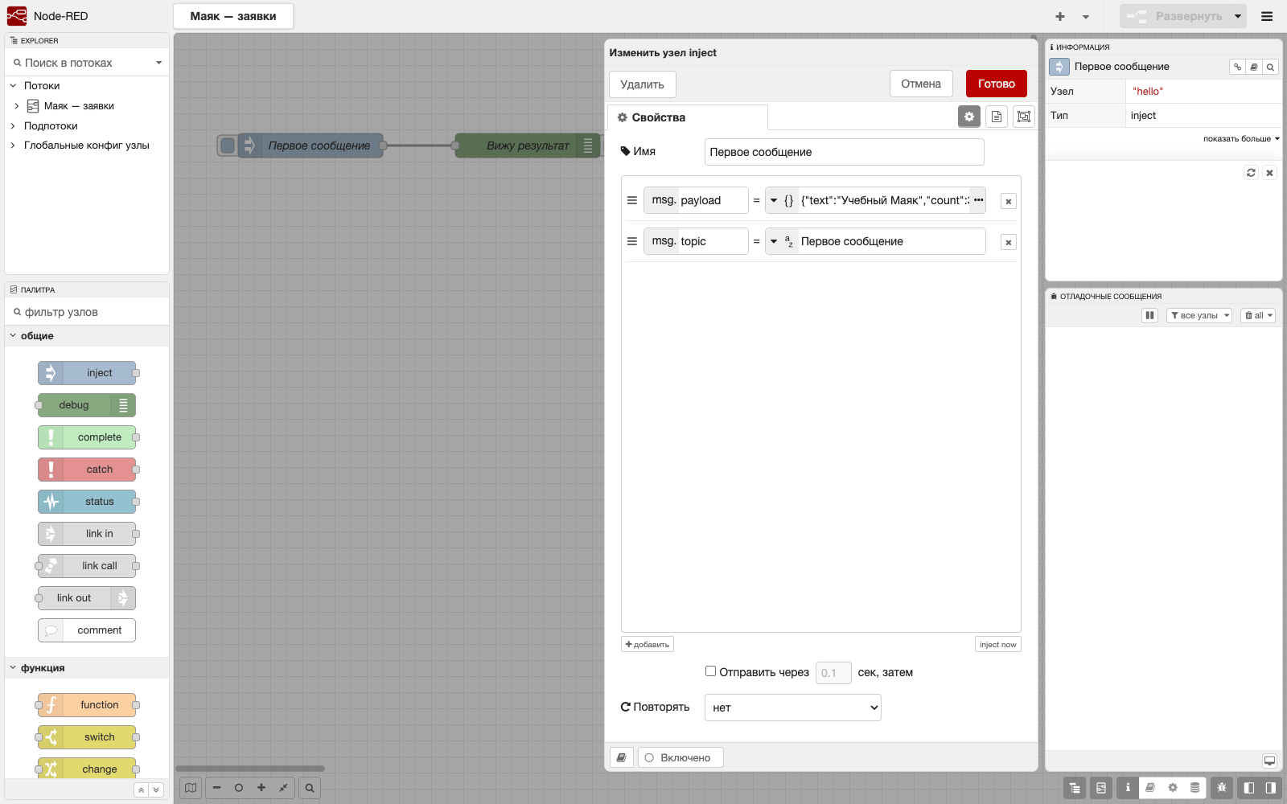Image resolution: width=1287 pixels, height=804 pixels.
Task: Open debug window in new window icon
Action: click(x=1269, y=761)
